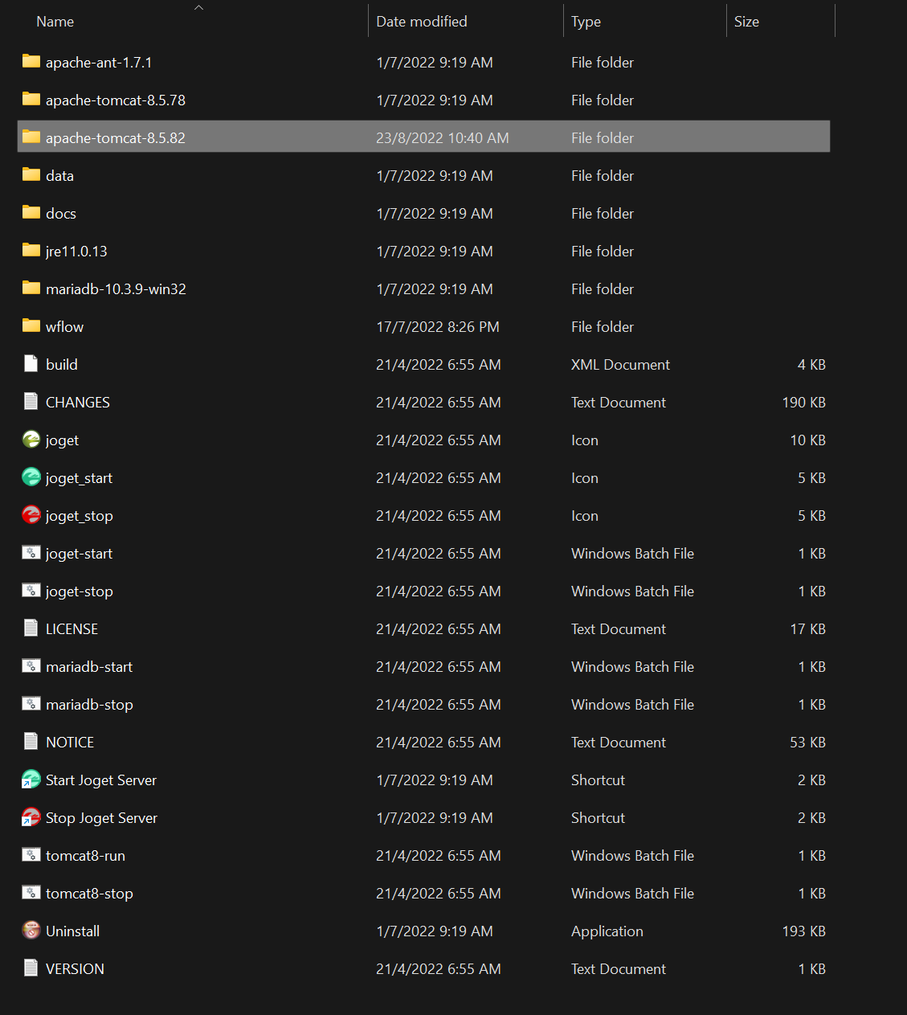Select the apache-tomcat-8.5.78 folder icon

[31, 100]
